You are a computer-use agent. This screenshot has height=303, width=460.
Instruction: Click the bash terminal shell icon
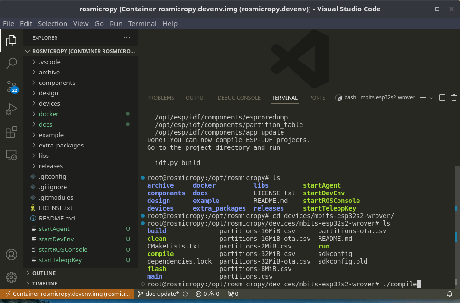pyautogui.click(x=338, y=98)
